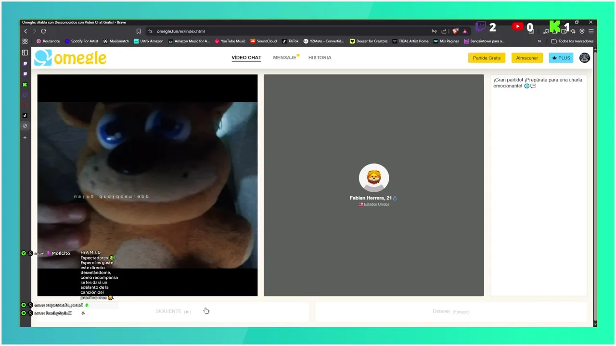
Task: Switch to MENSAJE tab
Action: pyautogui.click(x=285, y=58)
